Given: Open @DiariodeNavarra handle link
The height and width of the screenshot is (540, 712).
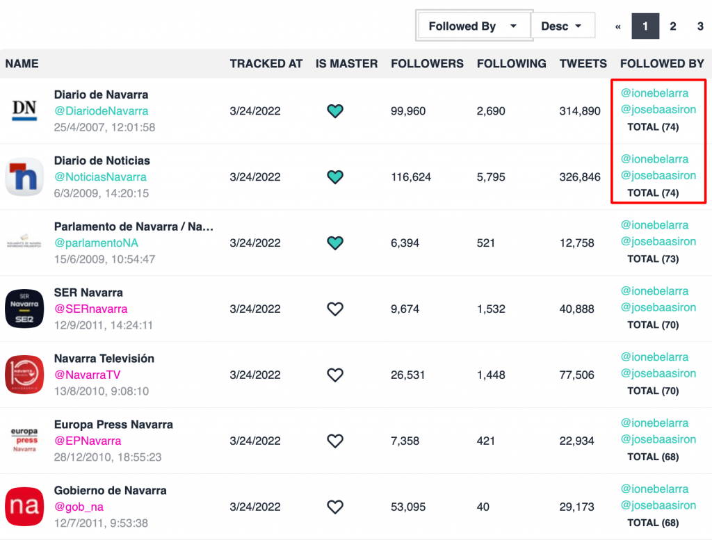Looking at the screenshot, I should 102,111.
